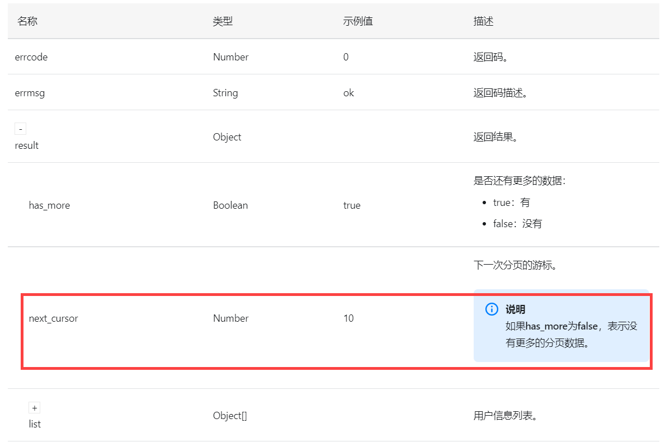This screenshot has height=442, width=661.
Task: Click the 示例值 column header
Action: click(358, 21)
